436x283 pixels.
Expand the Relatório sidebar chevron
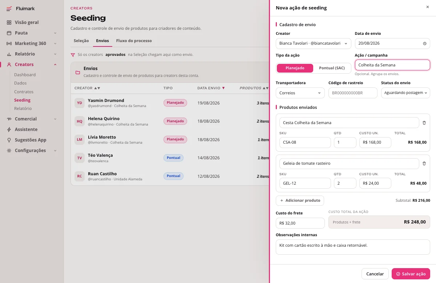(55, 54)
